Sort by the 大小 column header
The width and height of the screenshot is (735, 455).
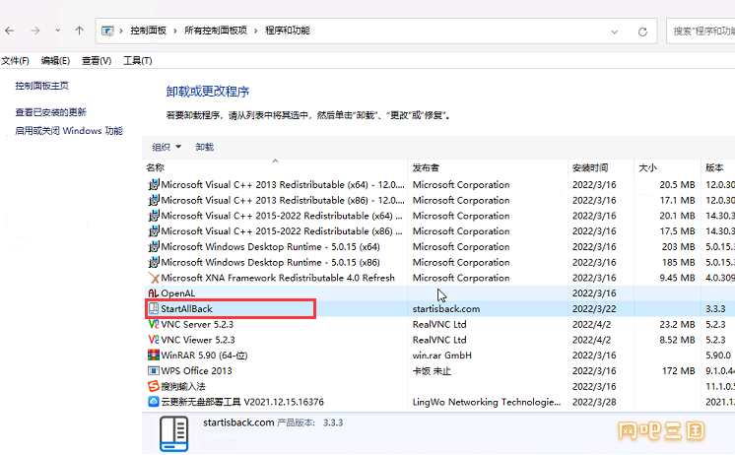click(647, 167)
